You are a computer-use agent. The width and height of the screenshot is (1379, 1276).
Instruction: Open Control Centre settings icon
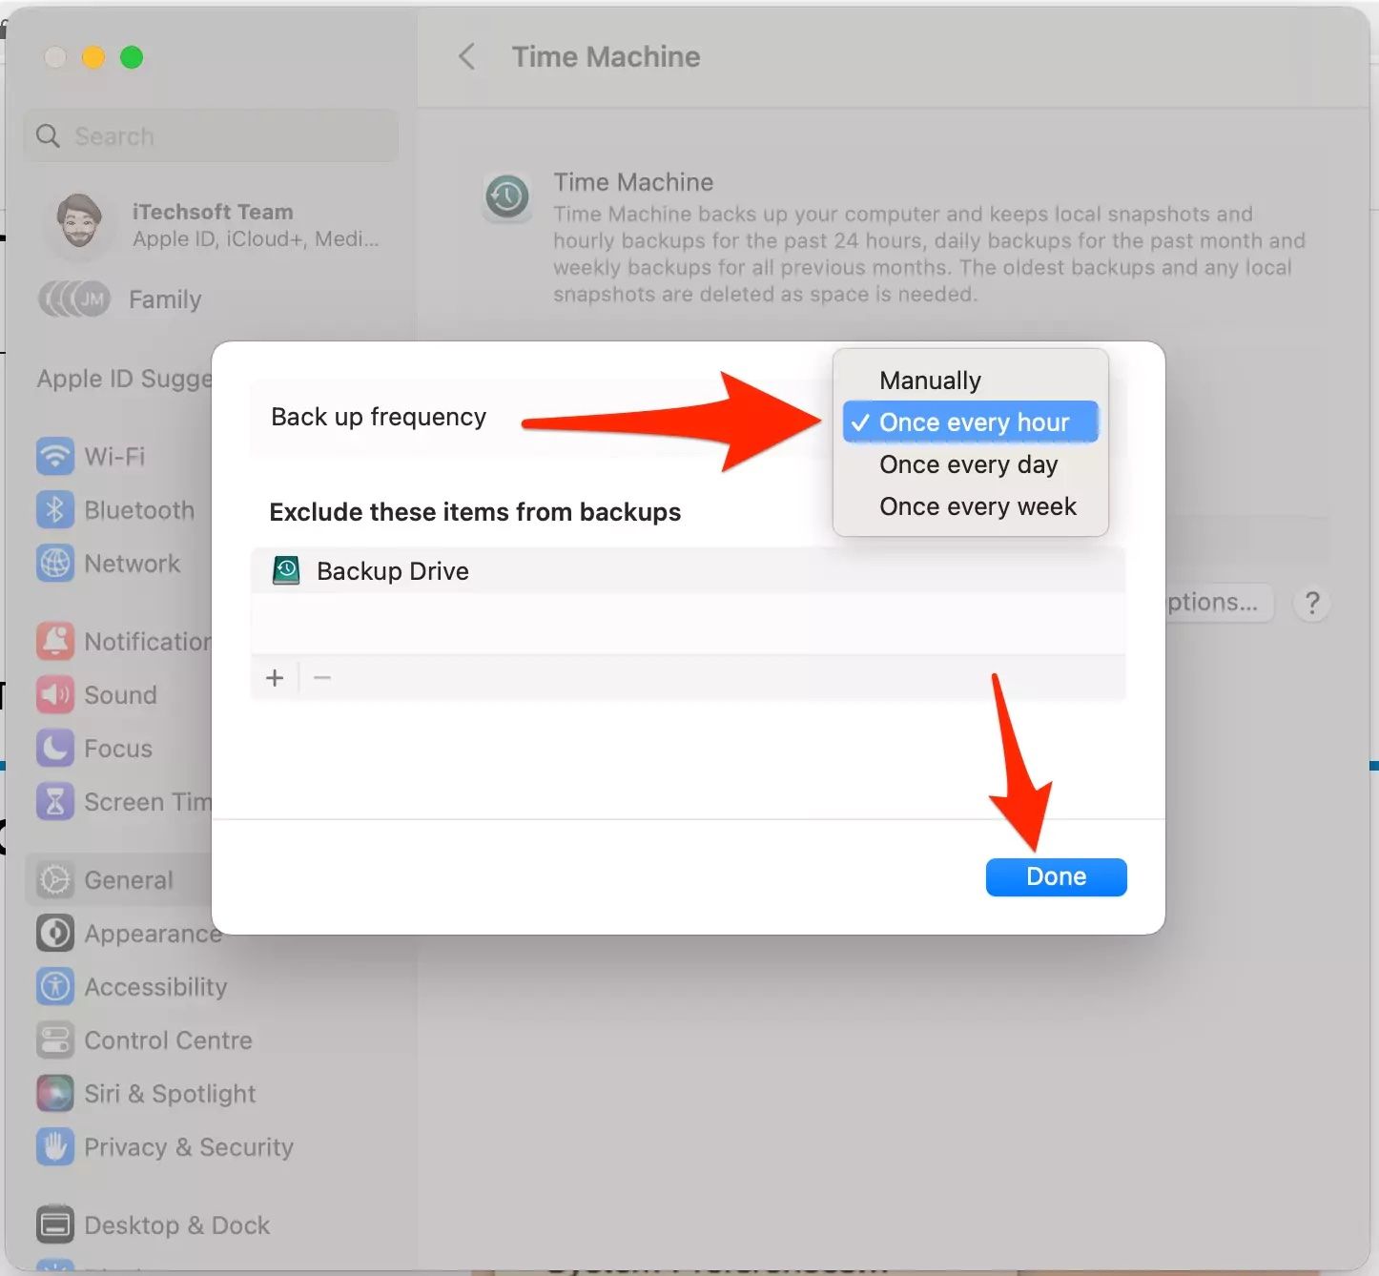pos(55,1040)
